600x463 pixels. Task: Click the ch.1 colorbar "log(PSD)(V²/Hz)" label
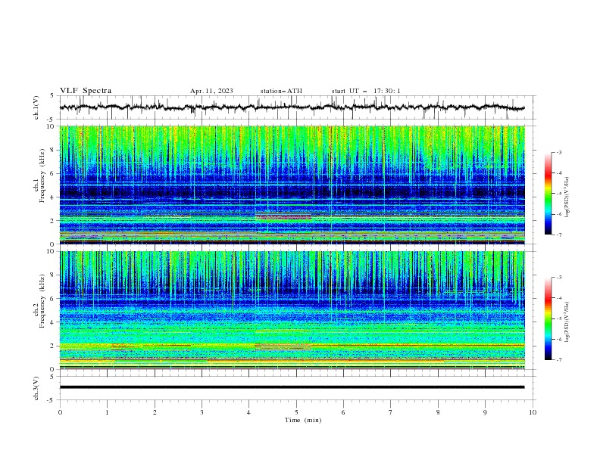pyautogui.click(x=567, y=197)
